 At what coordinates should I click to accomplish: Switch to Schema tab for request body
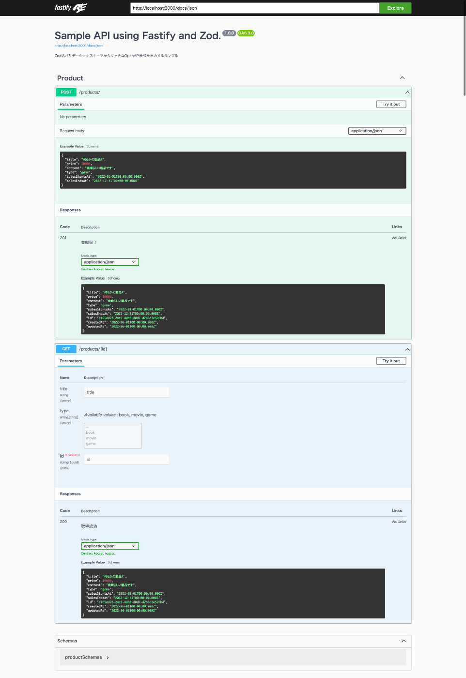tap(93, 146)
